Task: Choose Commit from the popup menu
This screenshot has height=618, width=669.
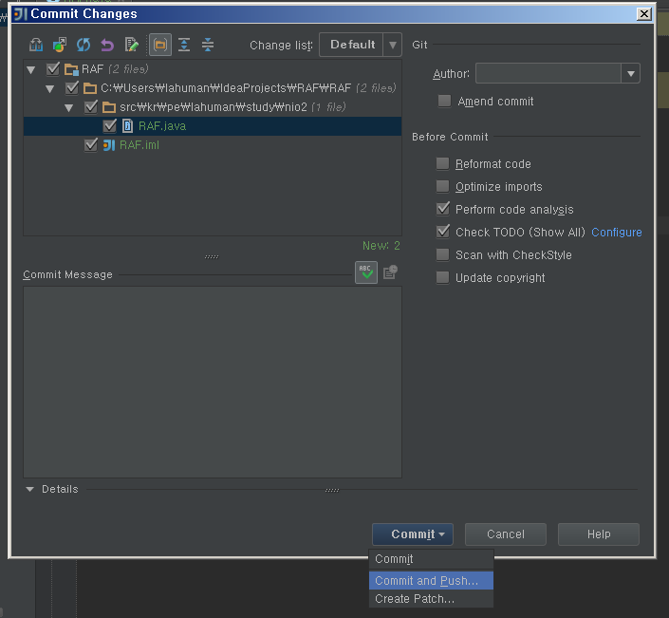Action: point(431,559)
